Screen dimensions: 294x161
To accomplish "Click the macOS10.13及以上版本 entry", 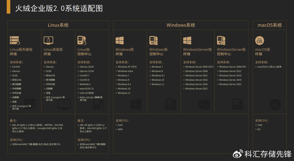I will (x=269, y=67).
